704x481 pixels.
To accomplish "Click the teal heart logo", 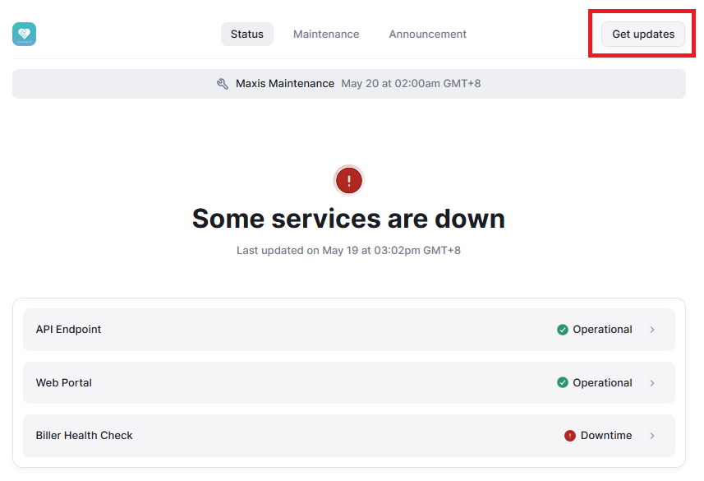I will coord(23,34).
